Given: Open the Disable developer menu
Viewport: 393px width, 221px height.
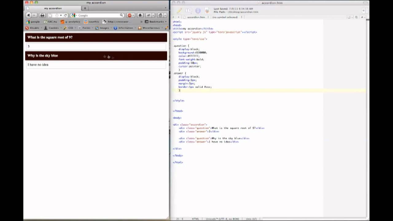Looking at the screenshot, I should point(33,28).
